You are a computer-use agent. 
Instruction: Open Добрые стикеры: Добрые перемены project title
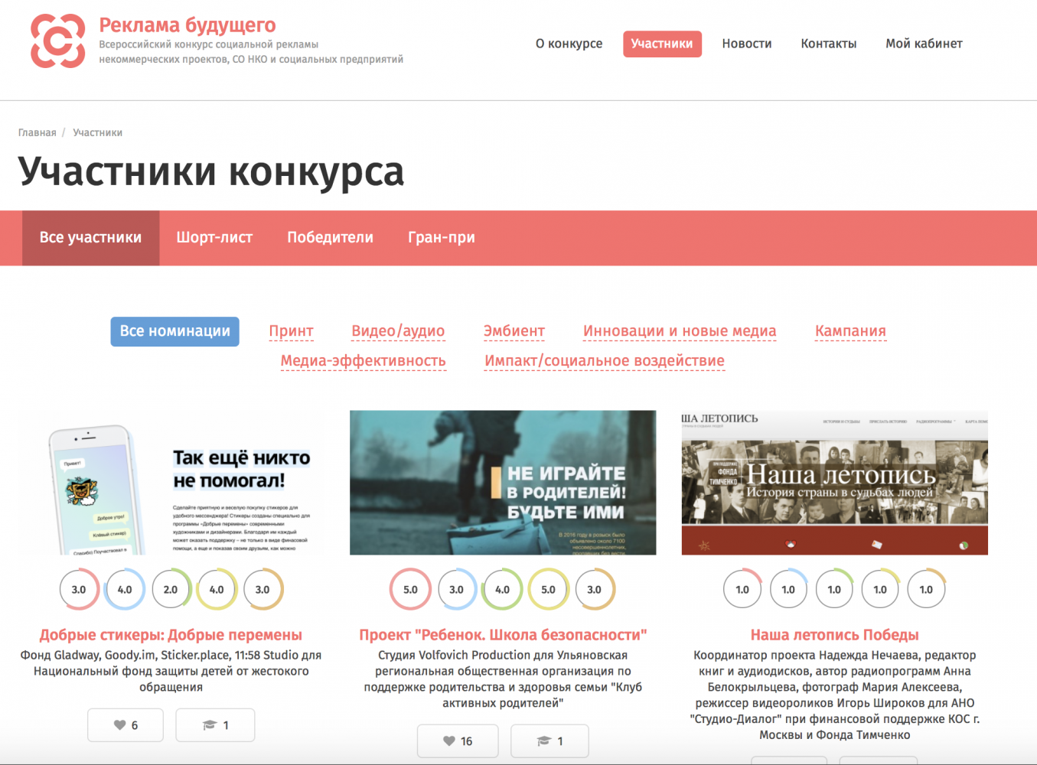pos(171,635)
